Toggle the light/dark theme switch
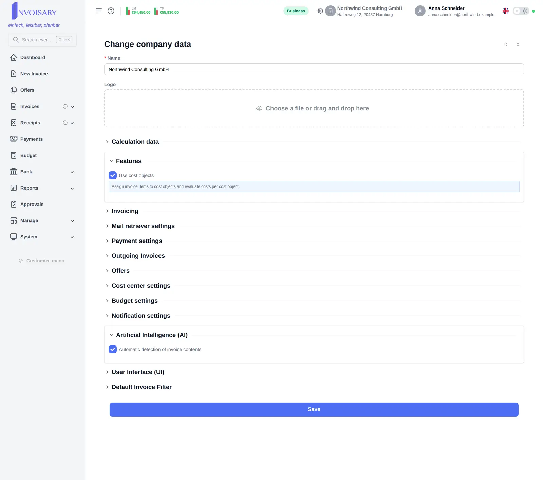Screen dimensions: 543x480 click(x=521, y=11)
